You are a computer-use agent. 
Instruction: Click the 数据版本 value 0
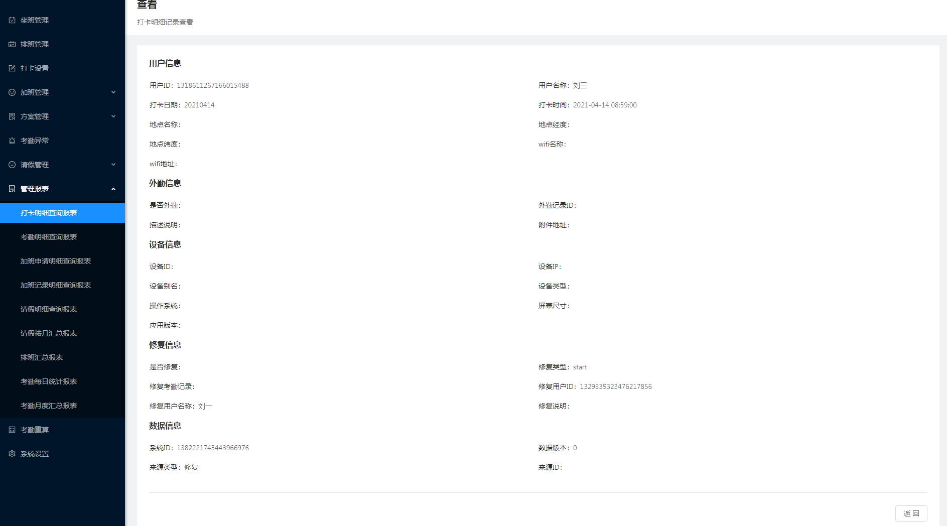[575, 448]
